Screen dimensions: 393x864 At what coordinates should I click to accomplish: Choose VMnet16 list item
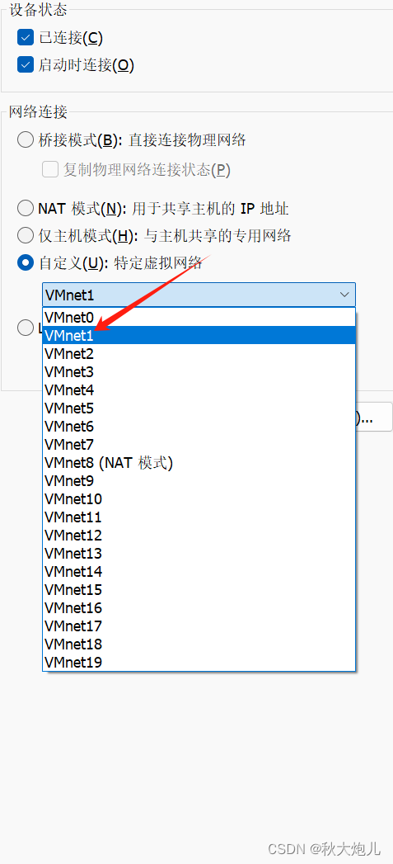pyautogui.click(x=199, y=608)
